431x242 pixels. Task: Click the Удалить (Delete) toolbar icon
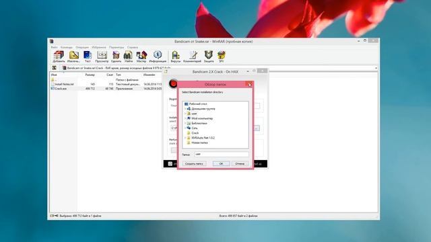tap(116, 56)
